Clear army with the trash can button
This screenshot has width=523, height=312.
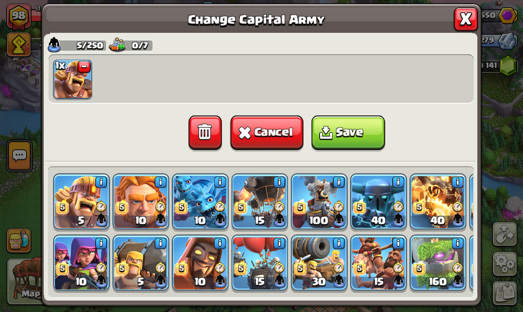205,132
